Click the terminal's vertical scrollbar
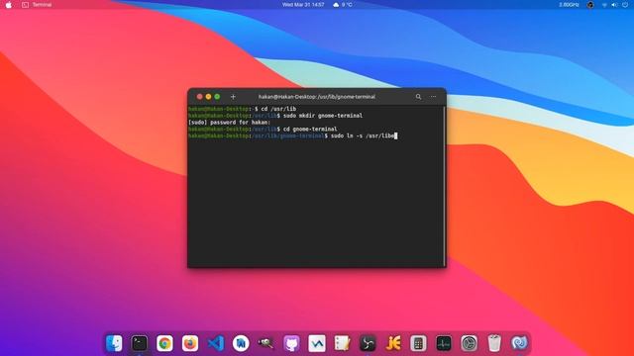Viewport: 634px width, 356px height. coord(444,186)
